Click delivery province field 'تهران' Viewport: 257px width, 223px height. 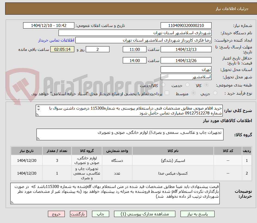(186, 70)
